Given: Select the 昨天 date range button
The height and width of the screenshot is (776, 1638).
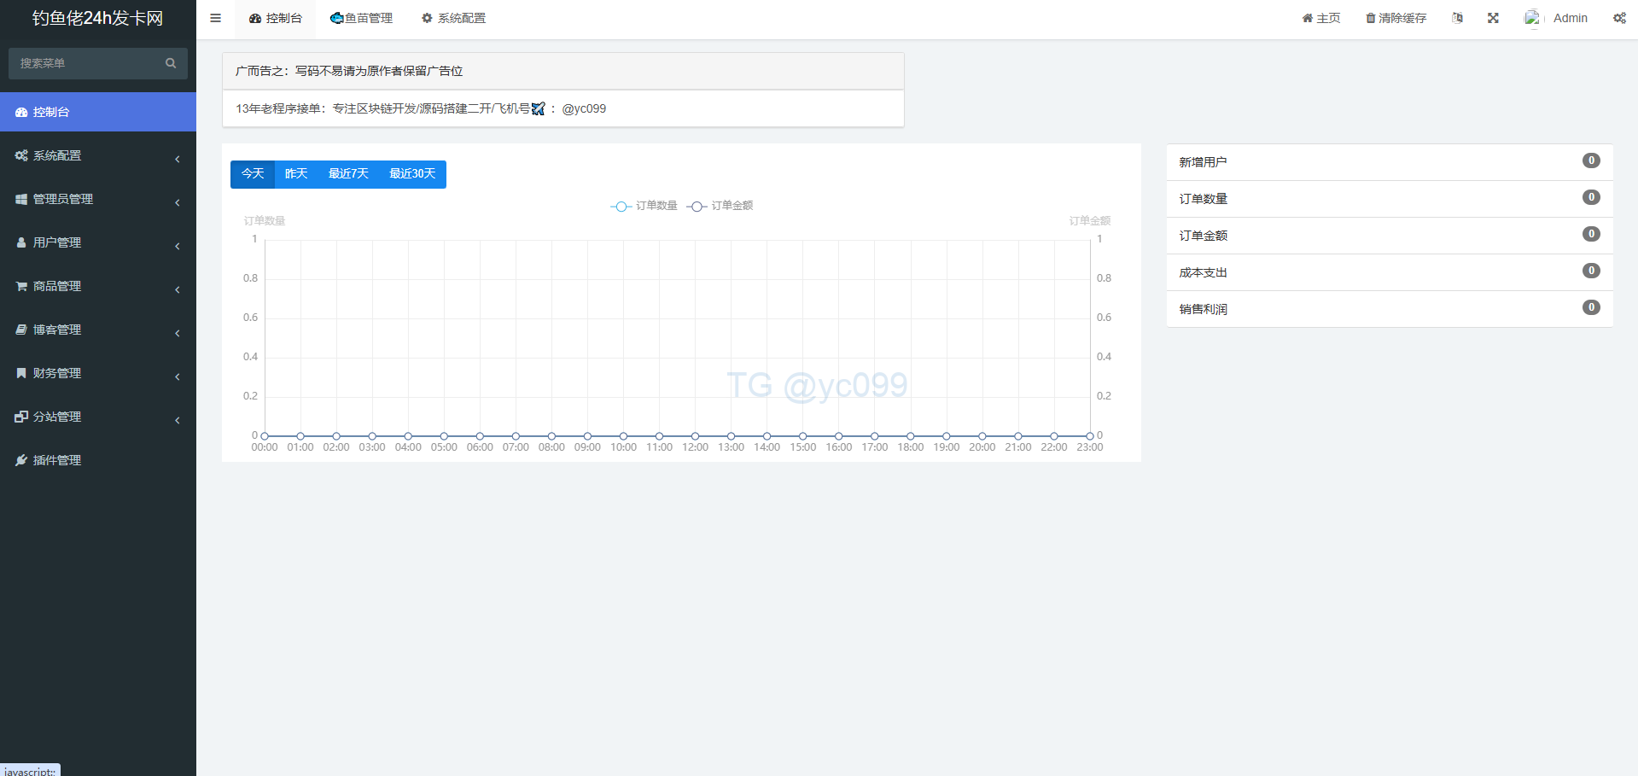Looking at the screenshot, I should [x=296, y=174].
